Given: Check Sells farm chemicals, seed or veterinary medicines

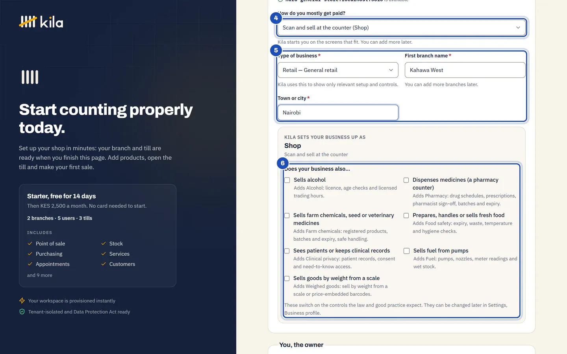Looking at the screenshot, I should (287, 216).
